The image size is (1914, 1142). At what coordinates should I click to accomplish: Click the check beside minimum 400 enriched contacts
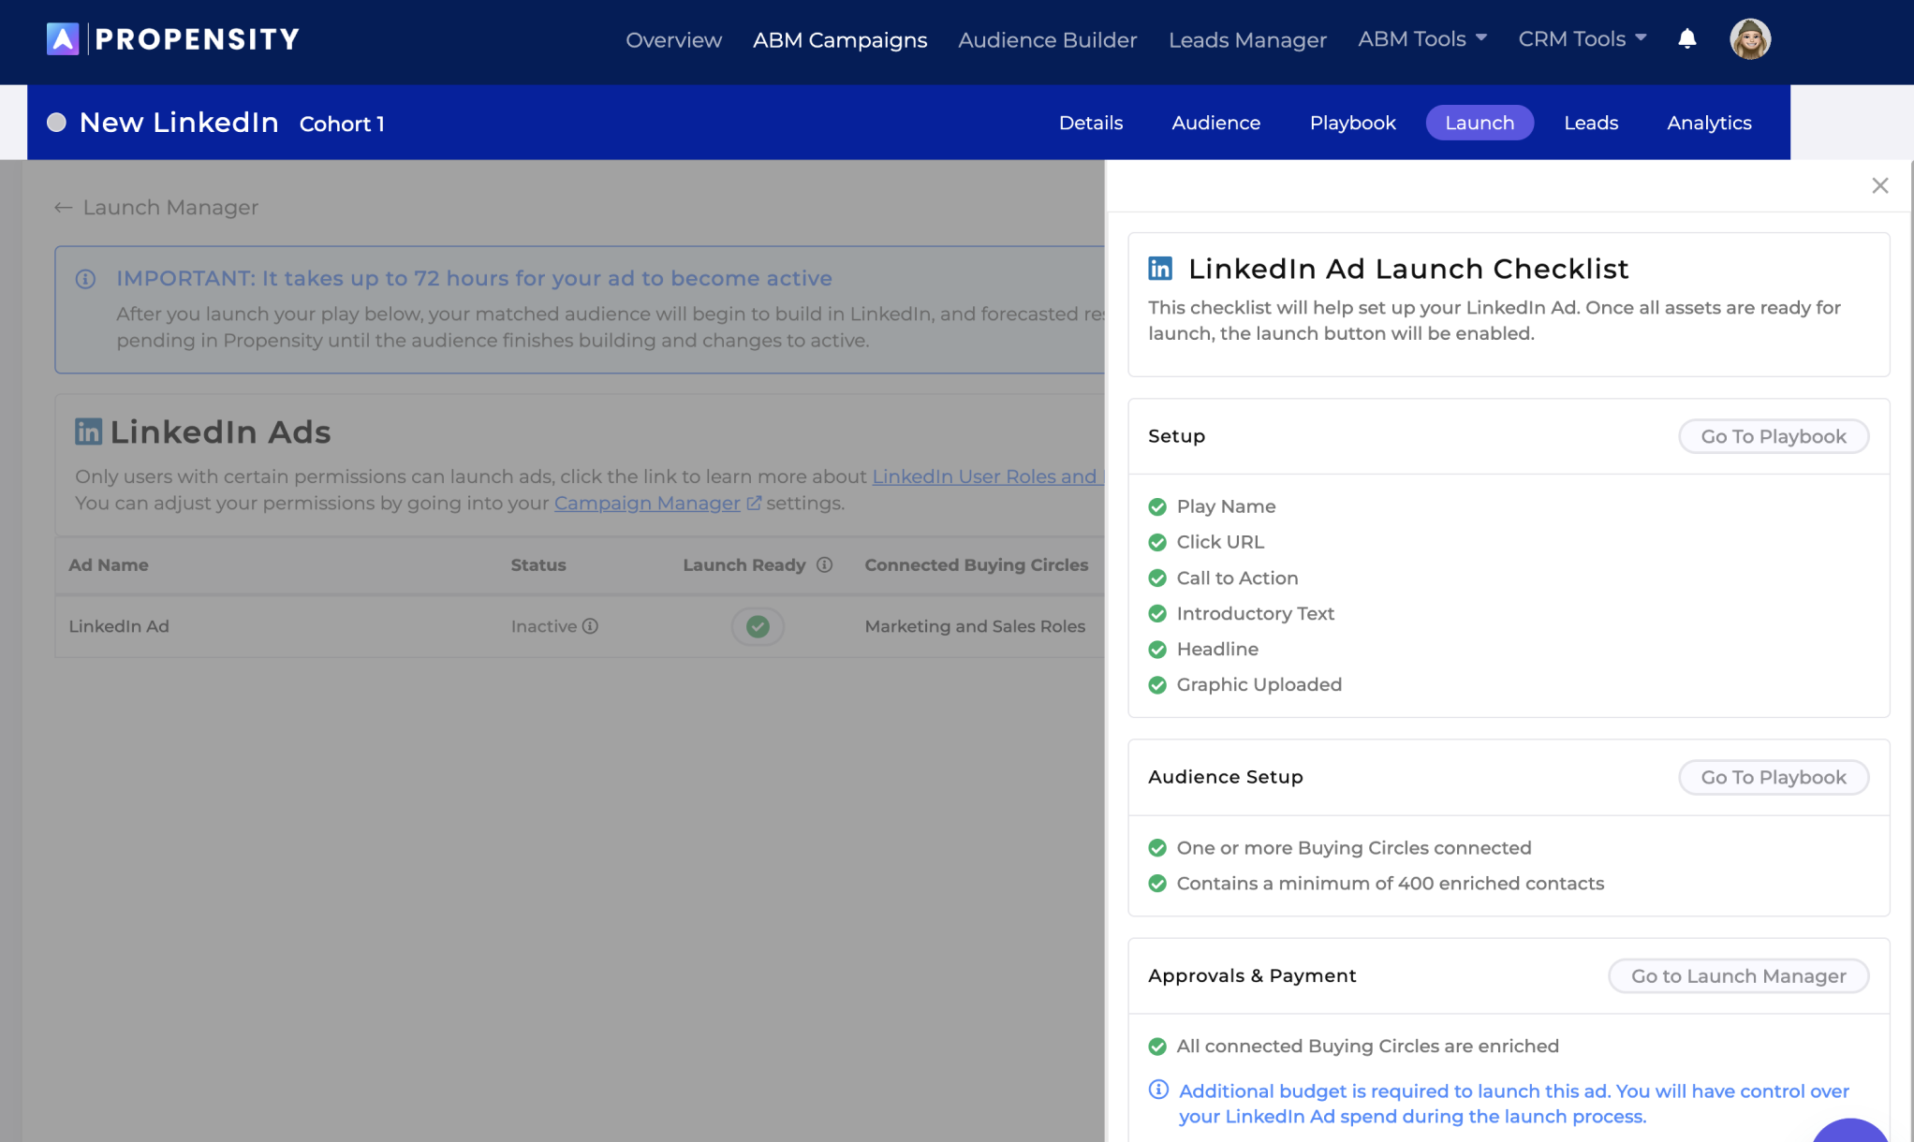pos(1157,884)
